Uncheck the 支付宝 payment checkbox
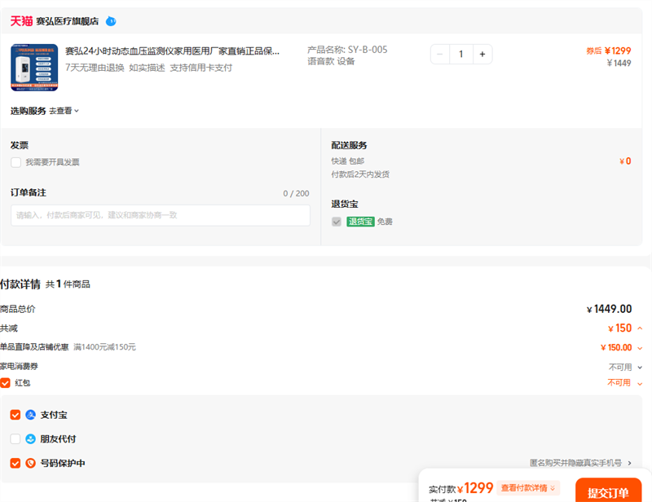 15,415
